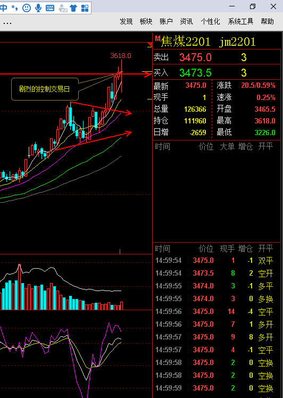
Task: Expand the 系统工具 menu
Action: tap(240, 22)
